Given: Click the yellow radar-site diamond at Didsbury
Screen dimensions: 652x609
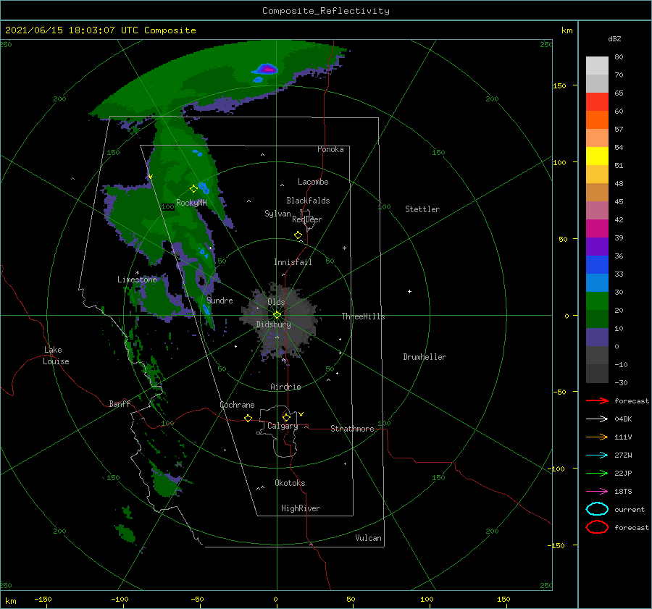Looking at the screenshot, I should coord(277,315).
